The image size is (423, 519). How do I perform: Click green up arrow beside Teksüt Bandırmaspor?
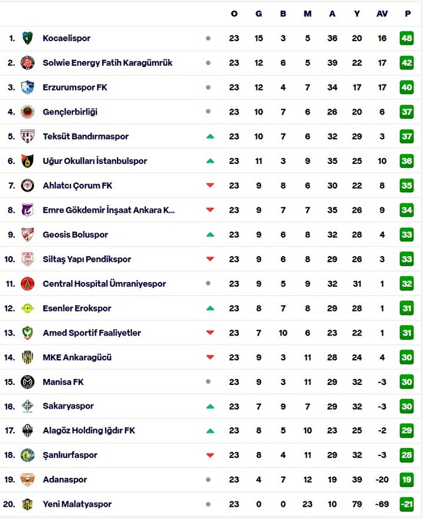point(210,136)
